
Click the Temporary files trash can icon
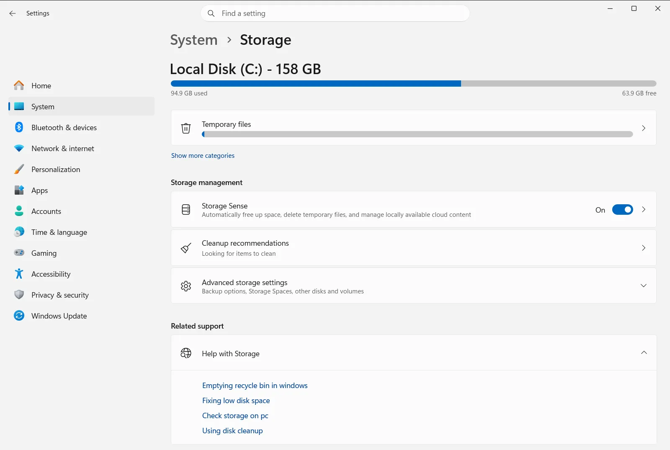pyautogui.click(x=186, y=128)
